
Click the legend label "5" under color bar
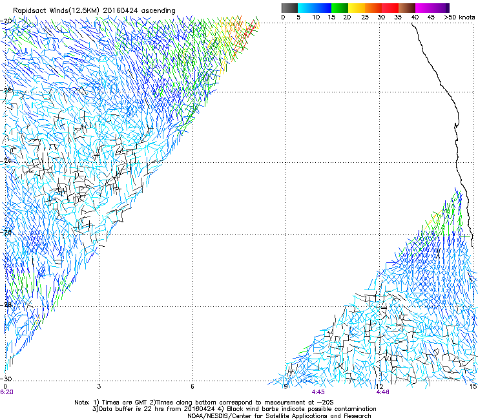[298, 17]
